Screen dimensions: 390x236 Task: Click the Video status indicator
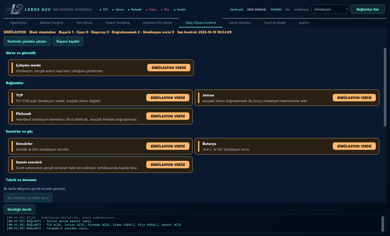[x=151, y=9]
